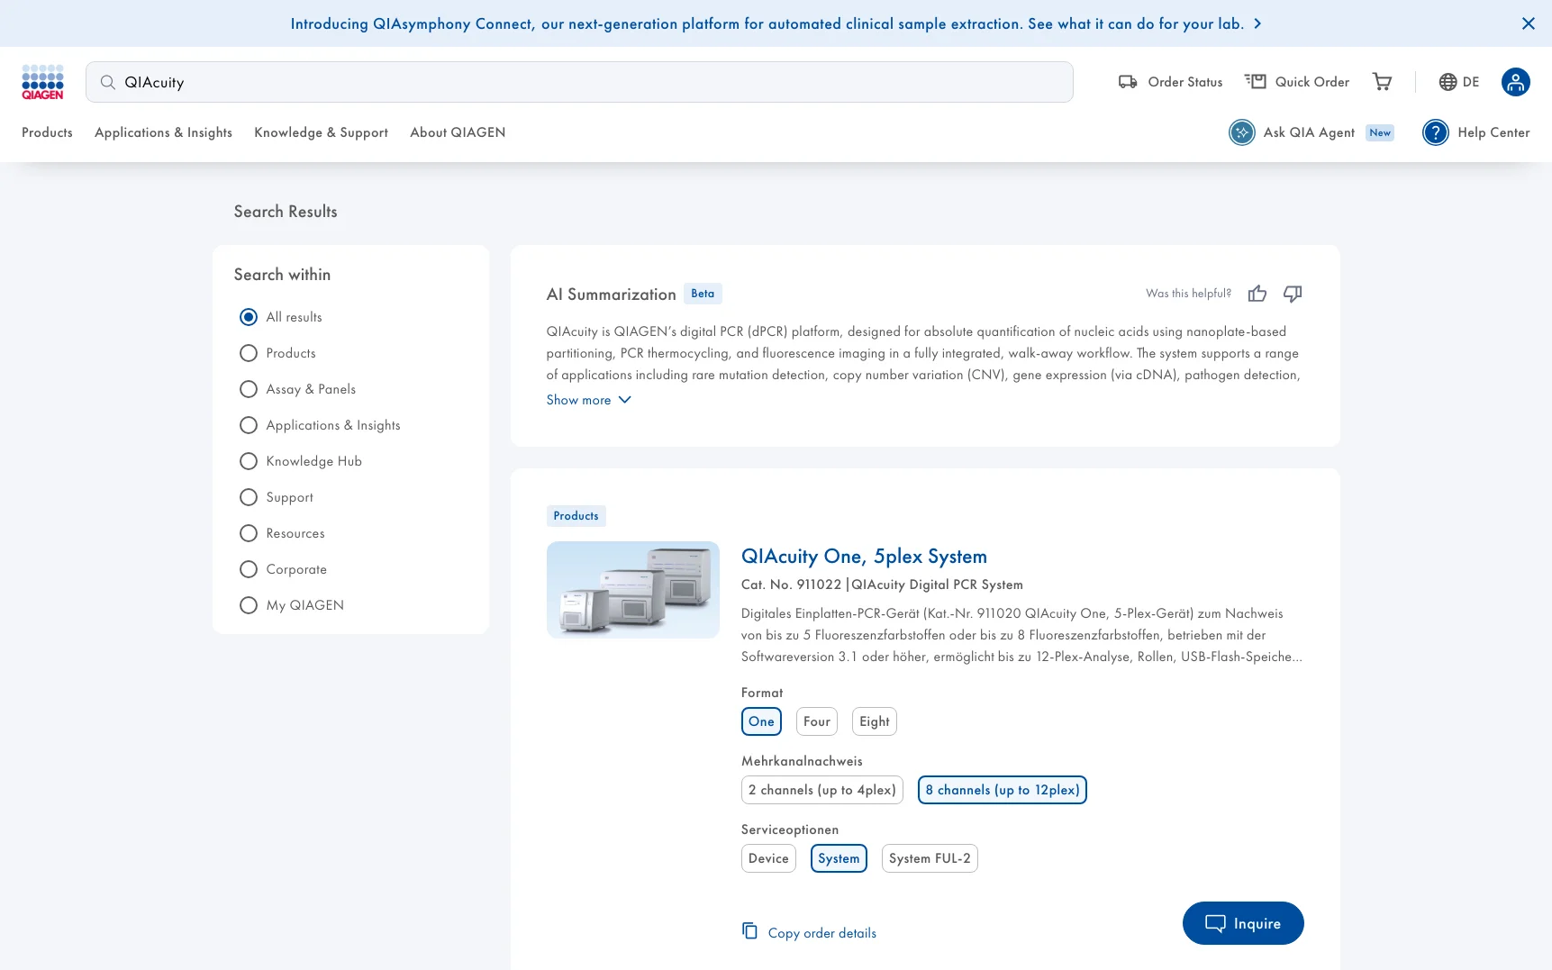Select 8 channels (up to 12plex)
Image resolution: width=1552 pixels, height=970 pixels.
(x=1002, y=790)
